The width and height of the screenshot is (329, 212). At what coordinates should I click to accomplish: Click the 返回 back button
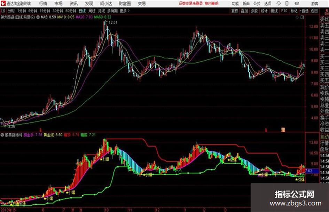click(x=314, y=11)
